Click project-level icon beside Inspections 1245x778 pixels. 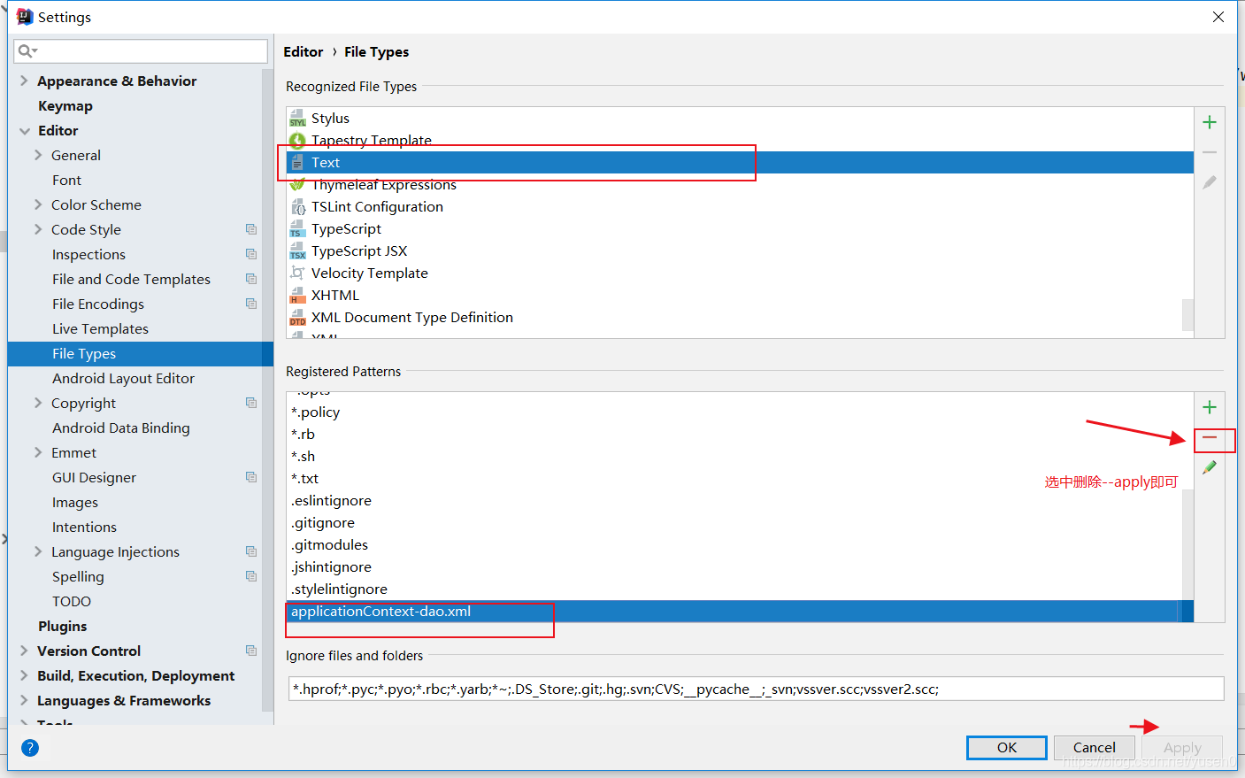251,254
